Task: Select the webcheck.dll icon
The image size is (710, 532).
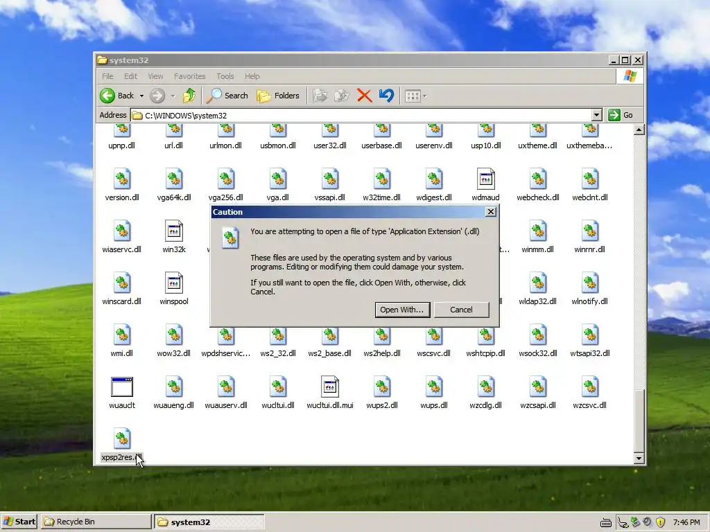Action: coord(537,179)
